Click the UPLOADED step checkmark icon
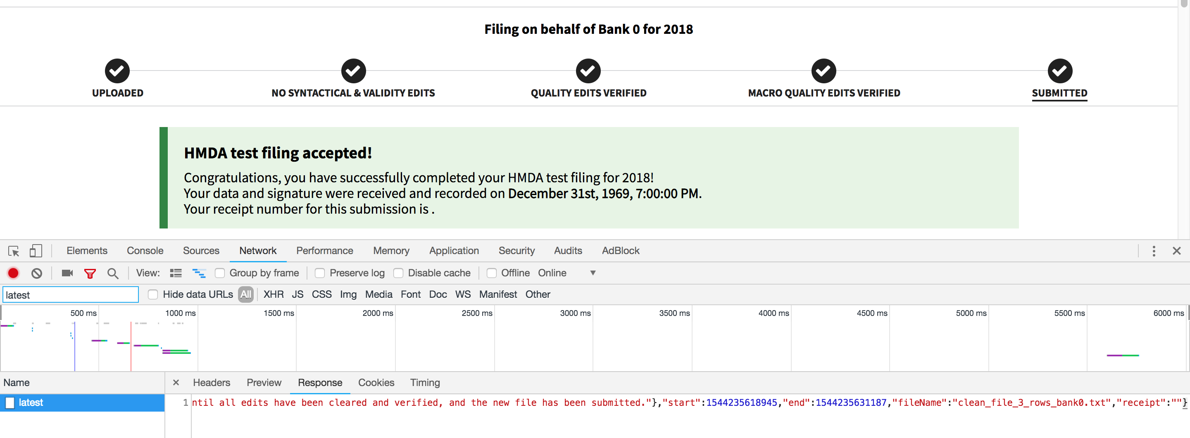Viewport: 1190px width, 438px height. pos(117,71)
